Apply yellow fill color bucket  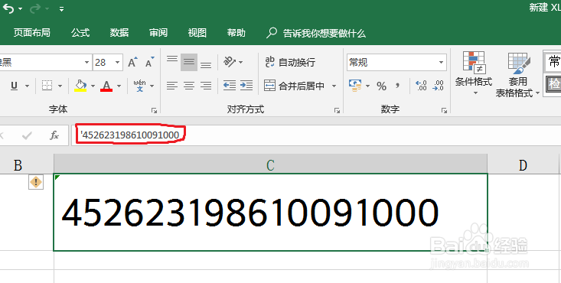pos(80,86)
